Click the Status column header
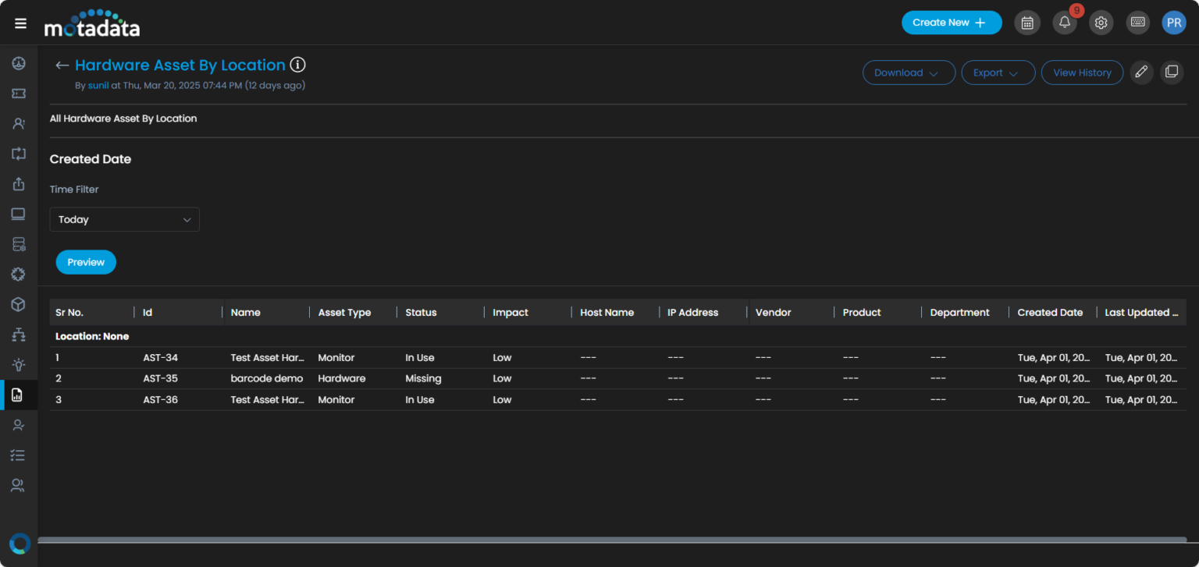 (x=421, y=312)
